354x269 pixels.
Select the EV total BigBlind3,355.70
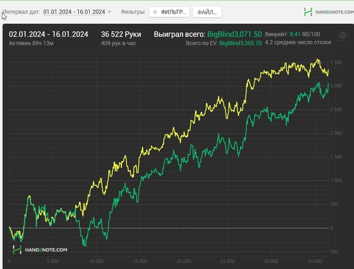pos(240,43)
